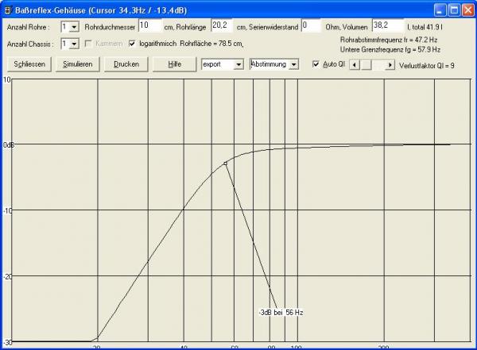Toggle the Kammern checkbox

(x=89, y=44)
